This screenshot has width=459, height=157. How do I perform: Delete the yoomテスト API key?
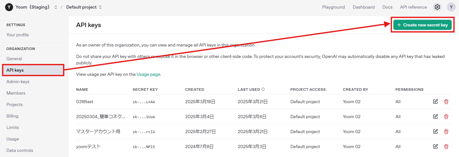(x=446, y=146)
